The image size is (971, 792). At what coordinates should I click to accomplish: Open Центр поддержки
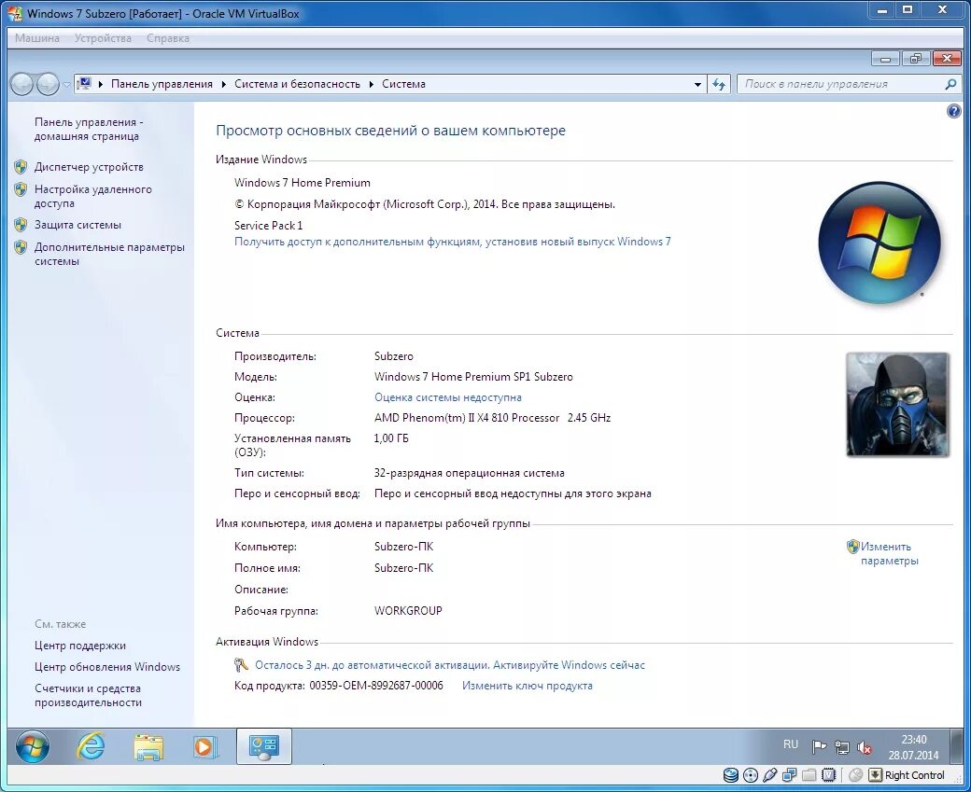(80, 646)
